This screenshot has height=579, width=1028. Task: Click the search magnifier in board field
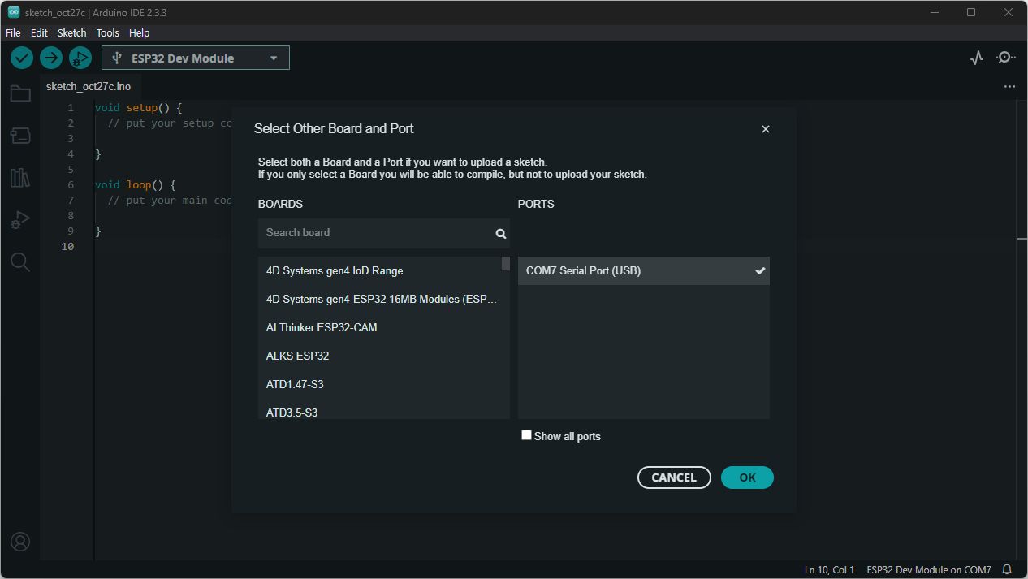(x=501, y=234)
